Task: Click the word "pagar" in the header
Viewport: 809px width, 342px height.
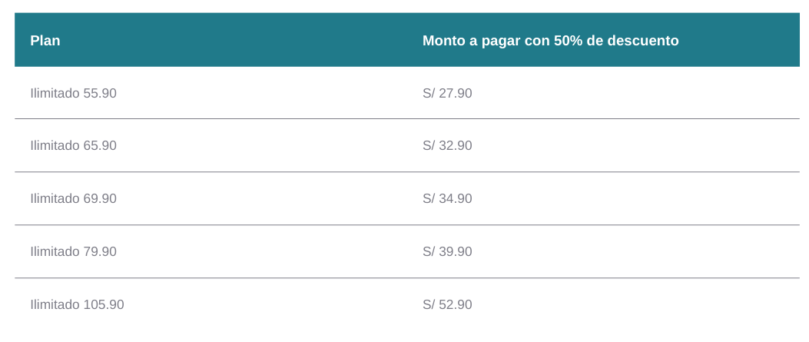Action: pyautogui.click(x=500, y=41)
